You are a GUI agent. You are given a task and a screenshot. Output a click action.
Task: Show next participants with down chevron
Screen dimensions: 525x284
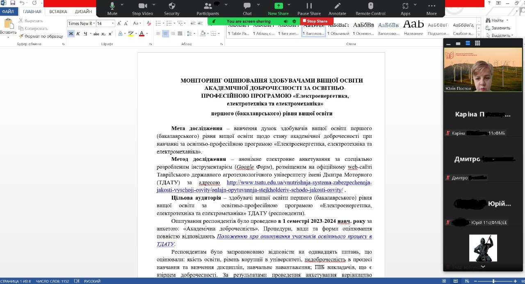click(x=483, y=266)
